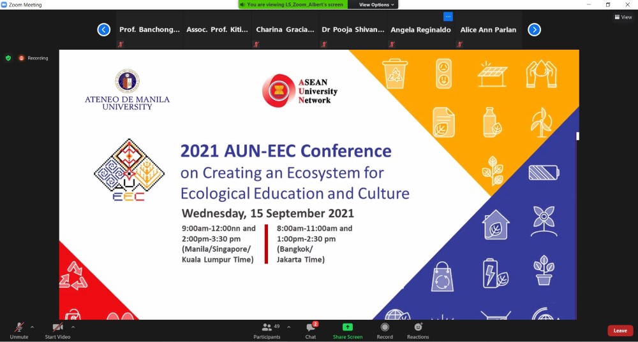Select Alice Ann Parlan's video thumbnail
This screenshot has height=342, width=638.
tap(488, 30)
